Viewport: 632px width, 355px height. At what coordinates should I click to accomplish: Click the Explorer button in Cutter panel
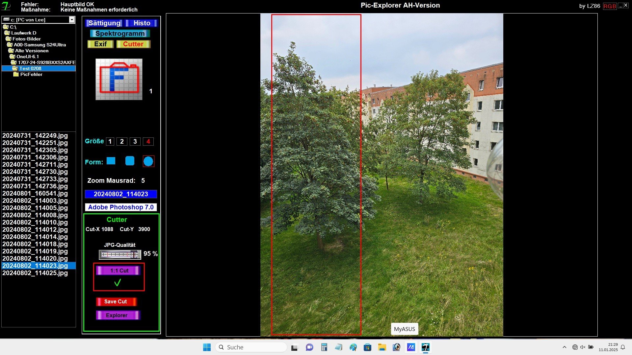118,315
